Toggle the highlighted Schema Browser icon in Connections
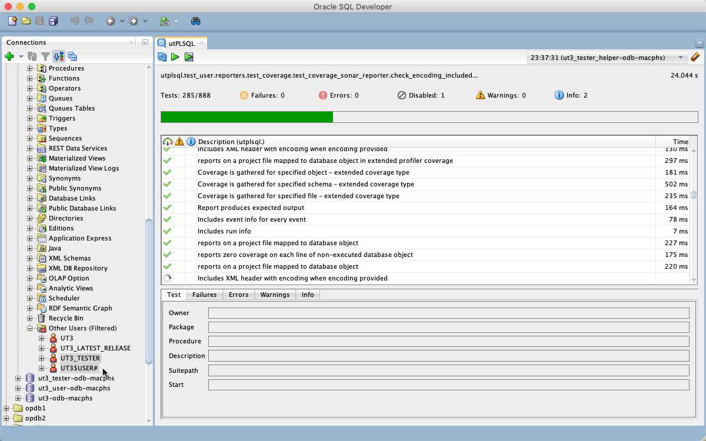The image size is (706, 441). click(59, 56)
